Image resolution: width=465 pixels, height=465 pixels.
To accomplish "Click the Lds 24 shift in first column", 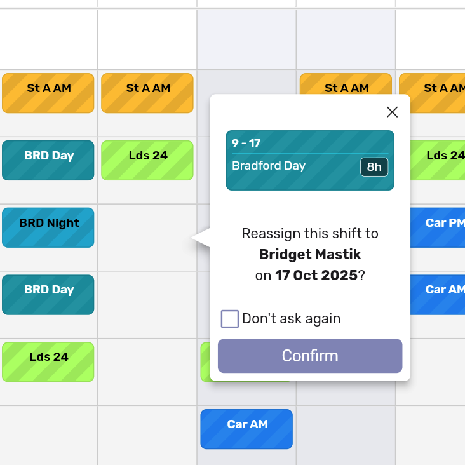I will (48, 361).
